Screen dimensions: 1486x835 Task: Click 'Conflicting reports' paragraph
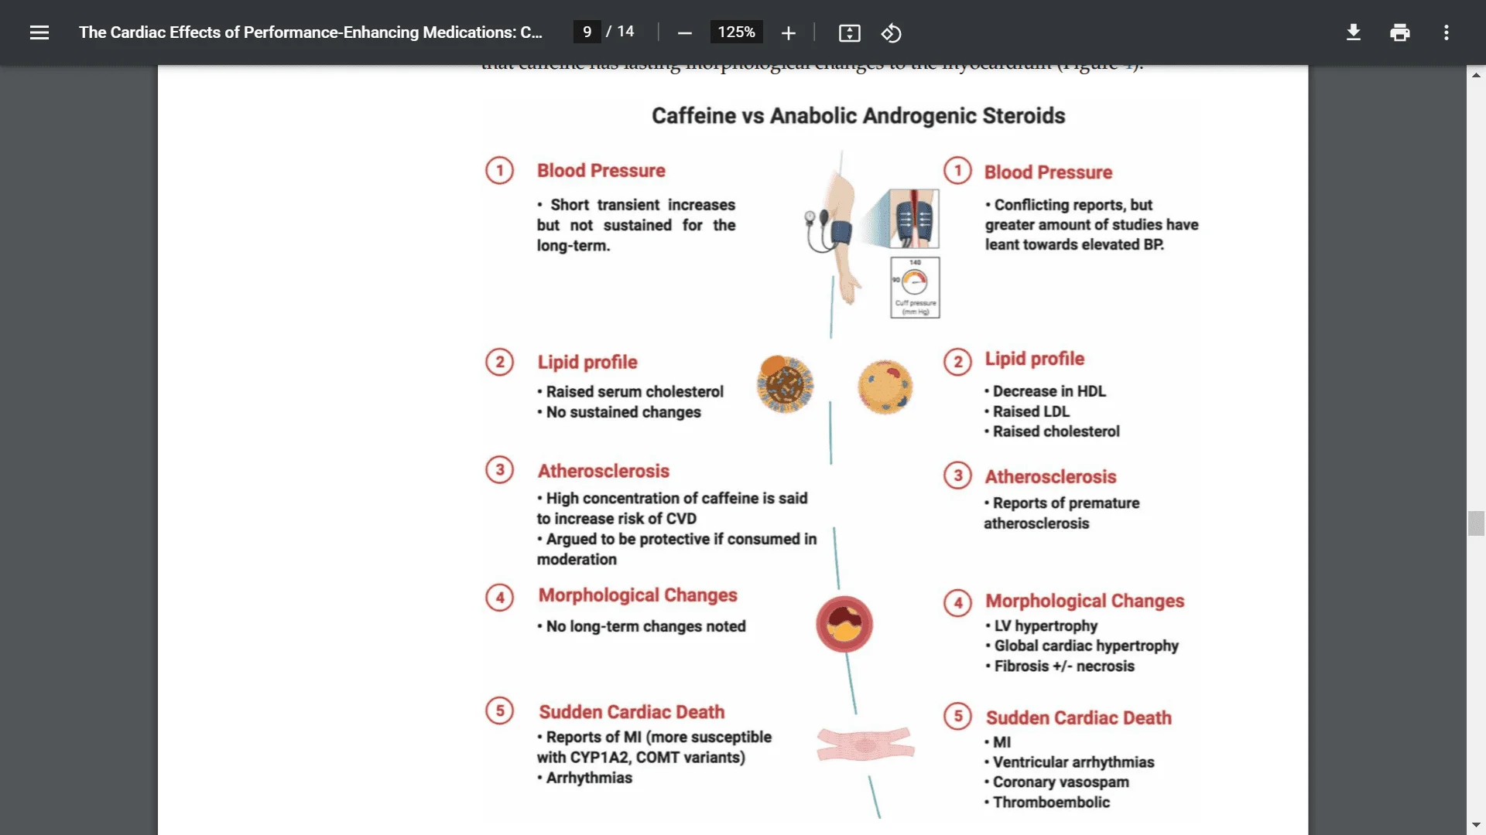pos(1091,225)
